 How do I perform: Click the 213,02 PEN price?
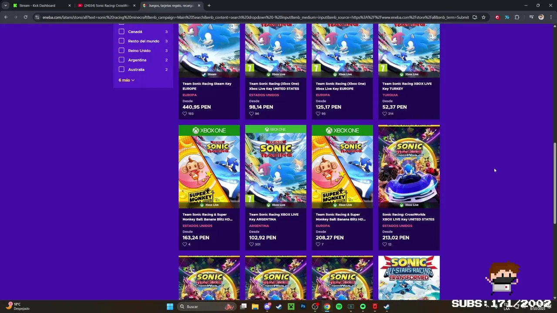click(396, 238)
